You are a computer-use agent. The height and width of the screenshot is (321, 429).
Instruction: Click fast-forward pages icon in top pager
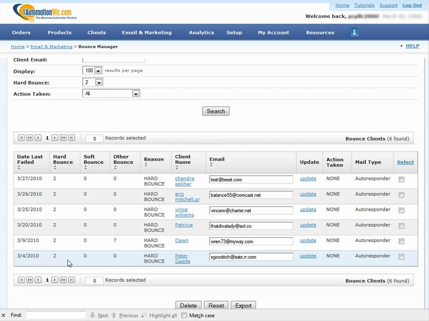click(x=63, y=138)
